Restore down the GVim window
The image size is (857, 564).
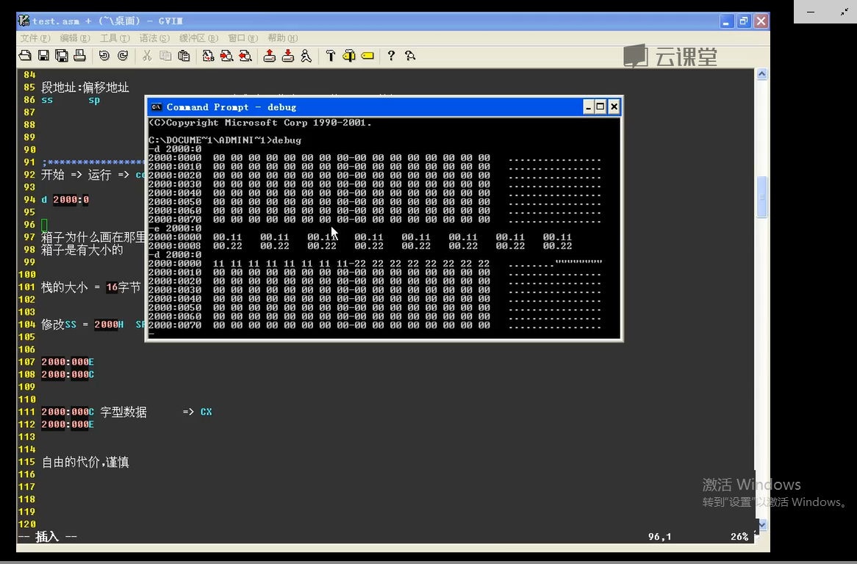tap(743, 21)
